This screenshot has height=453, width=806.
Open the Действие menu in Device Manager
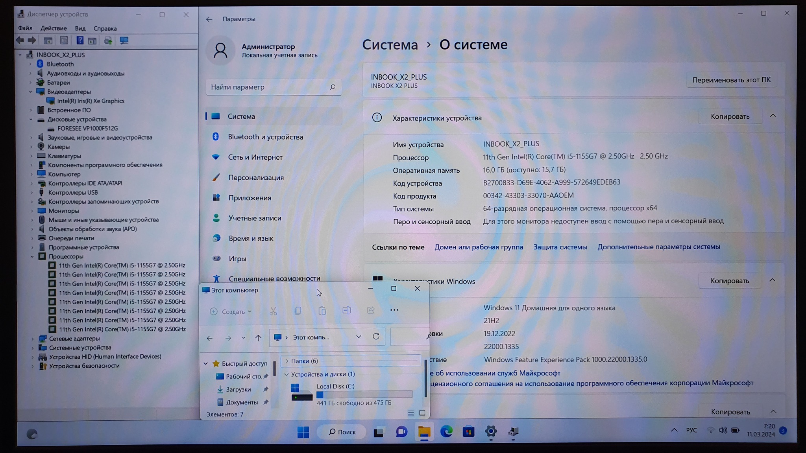click(x=54, y=28)
